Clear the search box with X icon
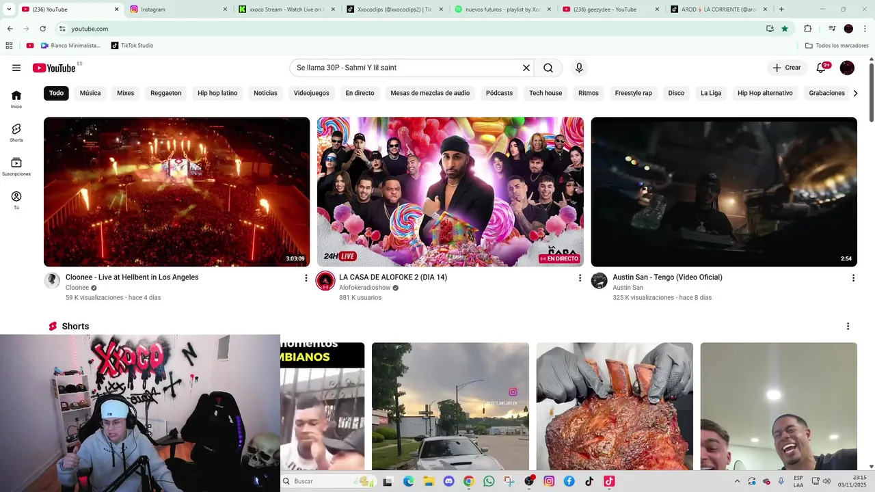The image size is (875, 492). (526, 68)
